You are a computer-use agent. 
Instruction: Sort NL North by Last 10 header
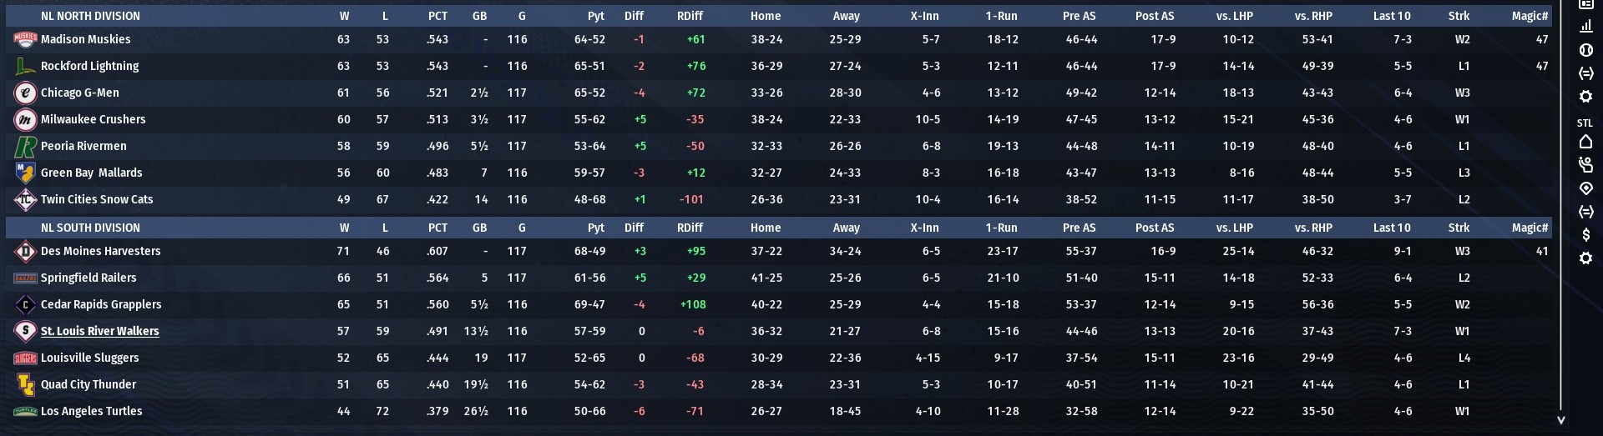[x=1391, y=16]
